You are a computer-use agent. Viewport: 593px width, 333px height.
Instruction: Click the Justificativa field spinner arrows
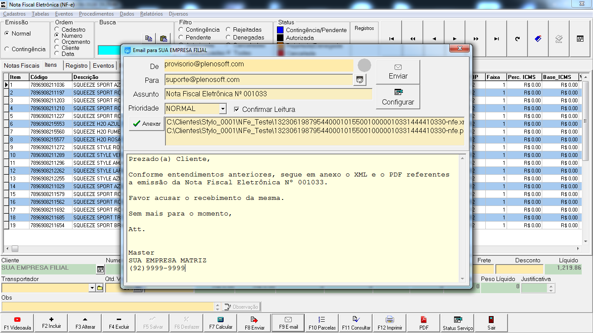tap(552, 288)
